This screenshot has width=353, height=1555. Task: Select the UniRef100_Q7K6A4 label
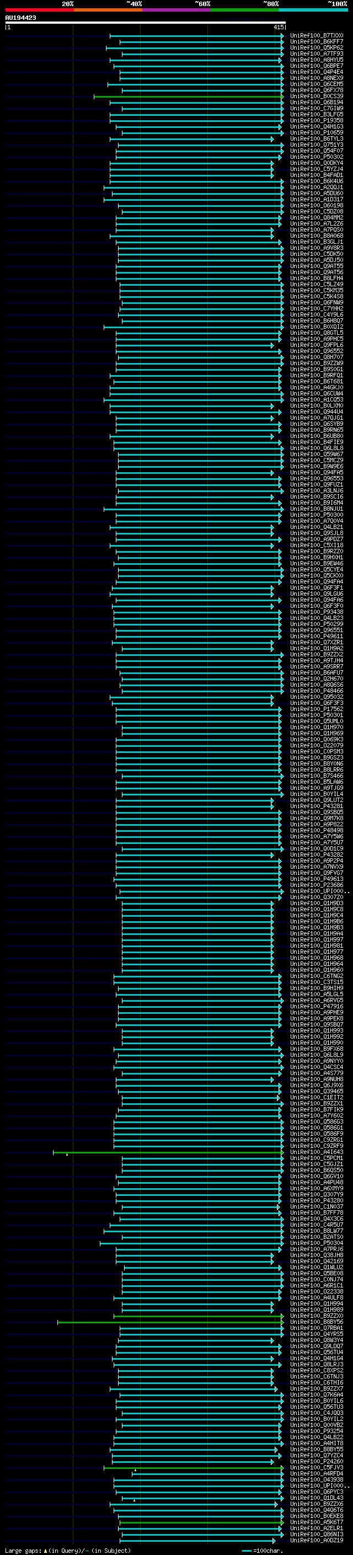click(316, 1395)
